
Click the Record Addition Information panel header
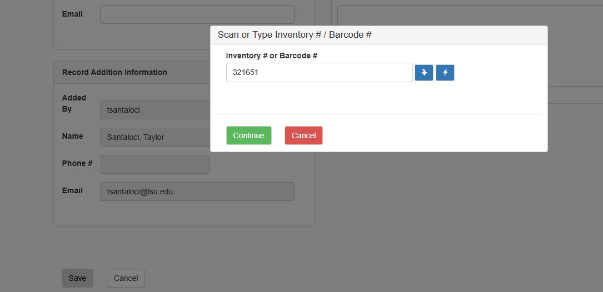pos(114,72)
